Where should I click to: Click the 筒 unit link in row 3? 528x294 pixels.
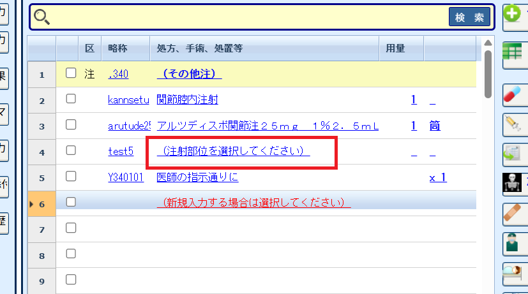pyautogui.click(x=434, y=126)
